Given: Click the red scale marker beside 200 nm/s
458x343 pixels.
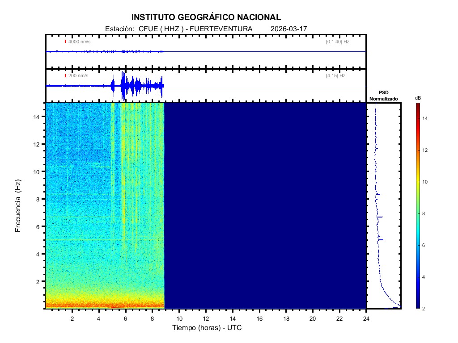Looking at the screenshot, I should pos(65,76).
